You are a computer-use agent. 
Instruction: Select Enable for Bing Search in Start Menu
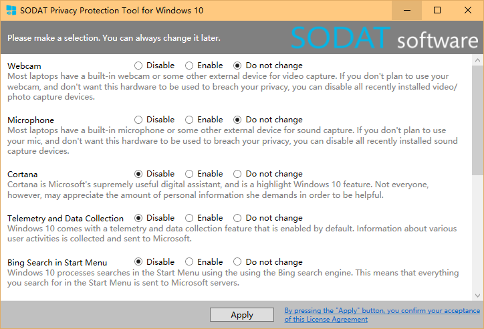tap(189, 262)
